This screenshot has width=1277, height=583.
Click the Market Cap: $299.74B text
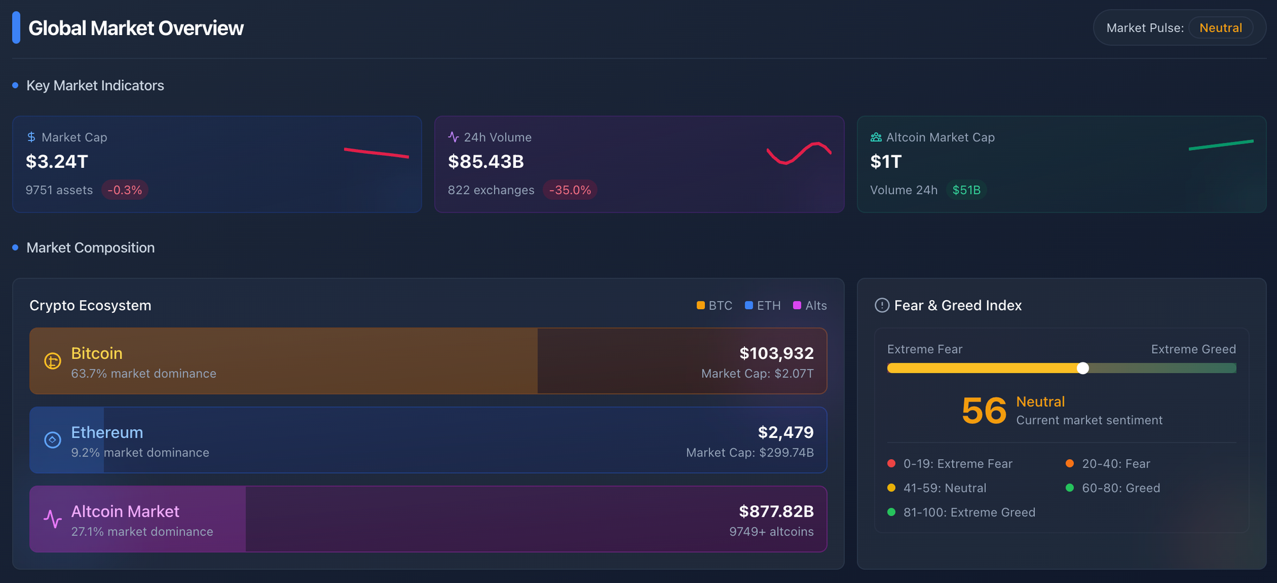750,453
